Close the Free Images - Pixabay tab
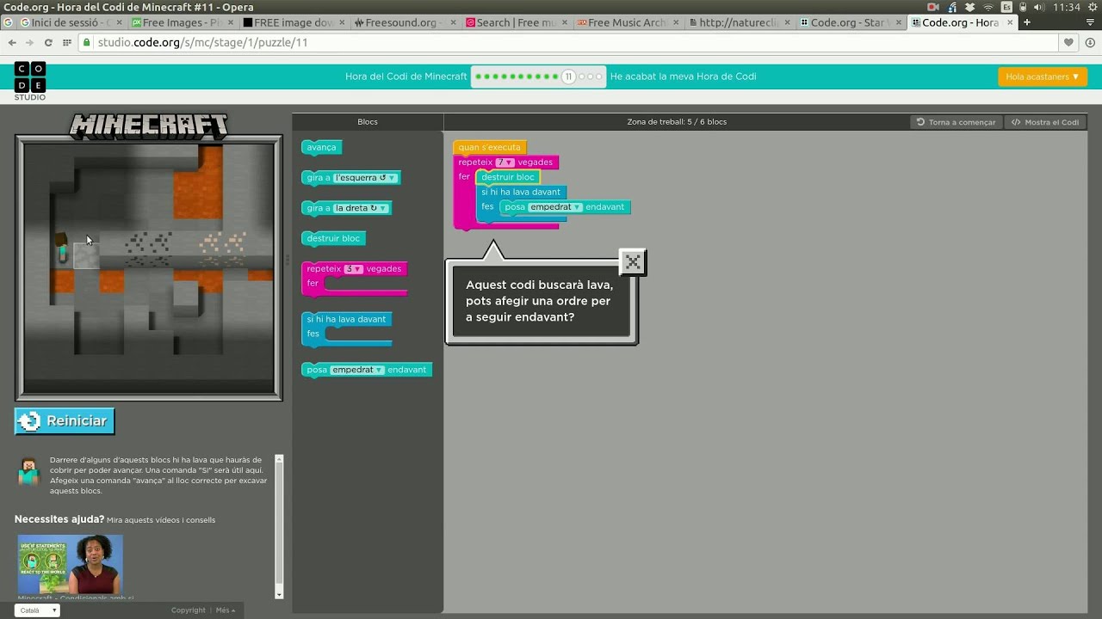Image resolution: width=1102 pixels, height=619 pixels. (x=231, y=22)
